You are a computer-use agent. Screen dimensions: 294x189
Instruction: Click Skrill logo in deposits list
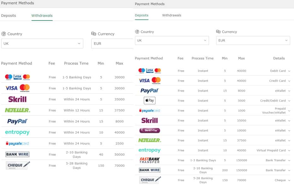click(x=150, y=120)
